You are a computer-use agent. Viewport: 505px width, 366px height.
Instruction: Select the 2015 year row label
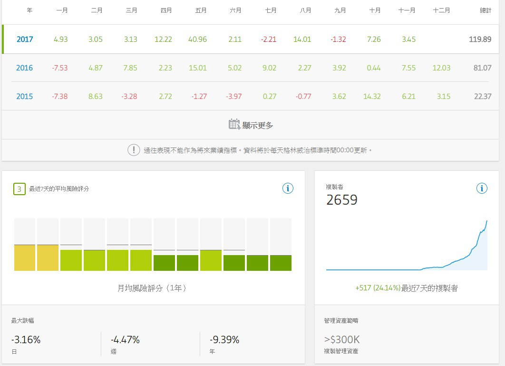[24, 97]
